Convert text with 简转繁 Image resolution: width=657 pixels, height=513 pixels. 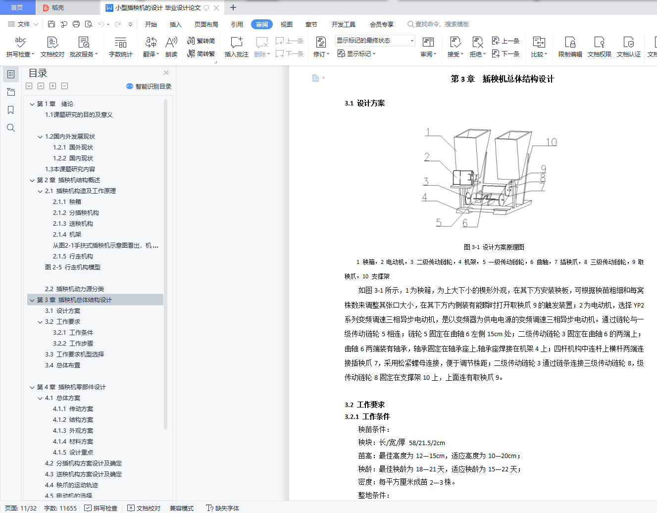(201, 53)
